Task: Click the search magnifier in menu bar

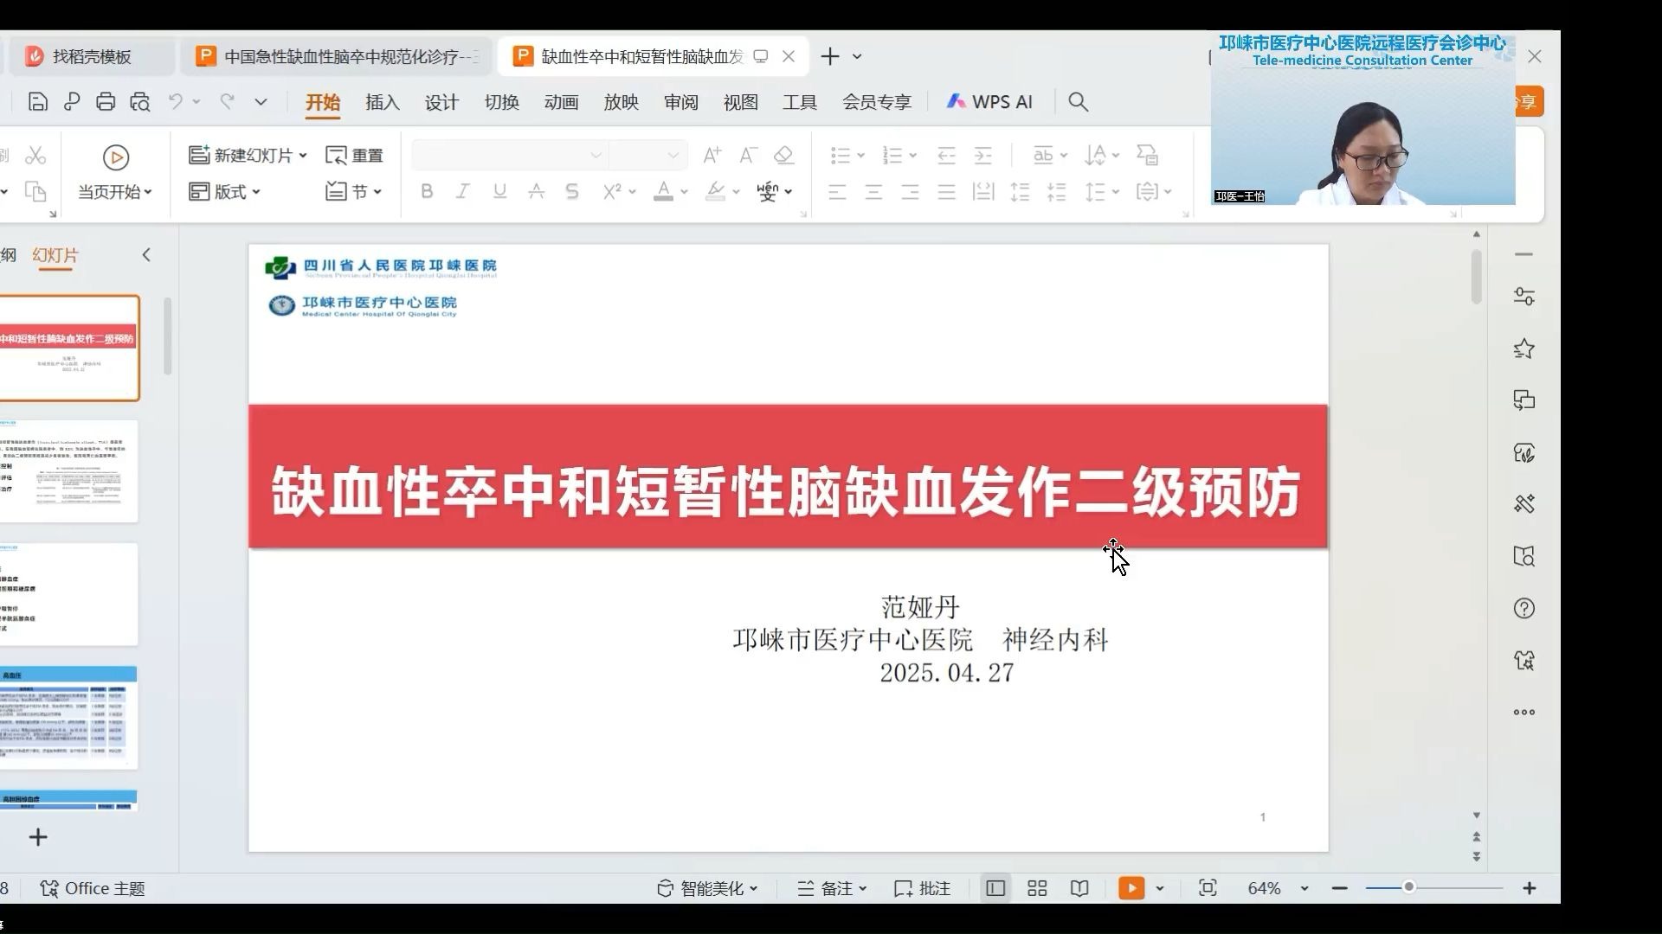Action: (1078, 102)
